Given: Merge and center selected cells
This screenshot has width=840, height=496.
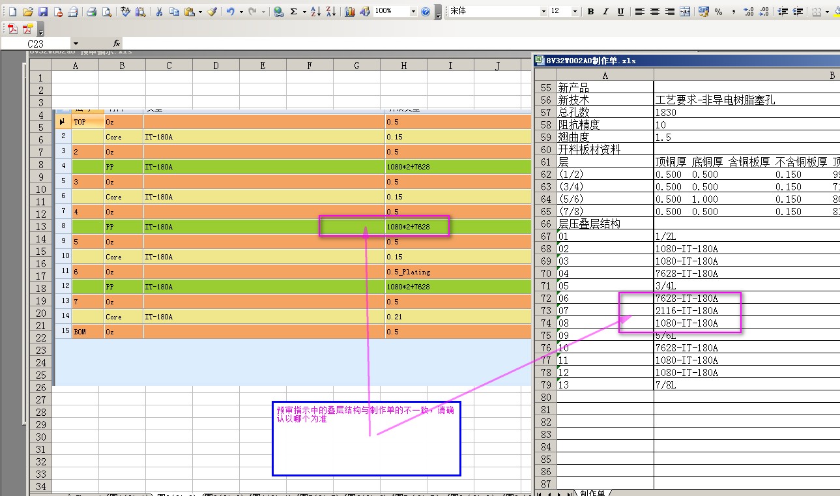Looking at the screenshot, I should (685, 12).
